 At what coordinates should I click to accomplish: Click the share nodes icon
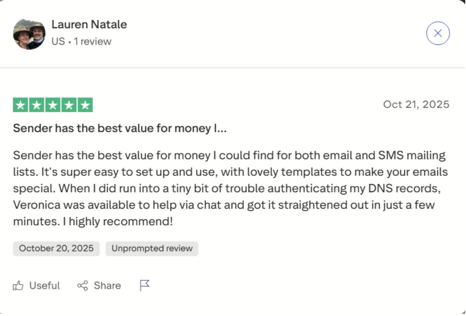pos(82,286)
